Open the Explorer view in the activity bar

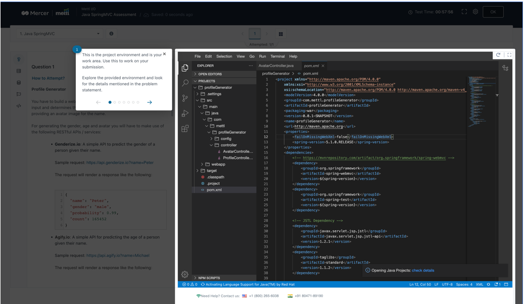click(184, 67)
